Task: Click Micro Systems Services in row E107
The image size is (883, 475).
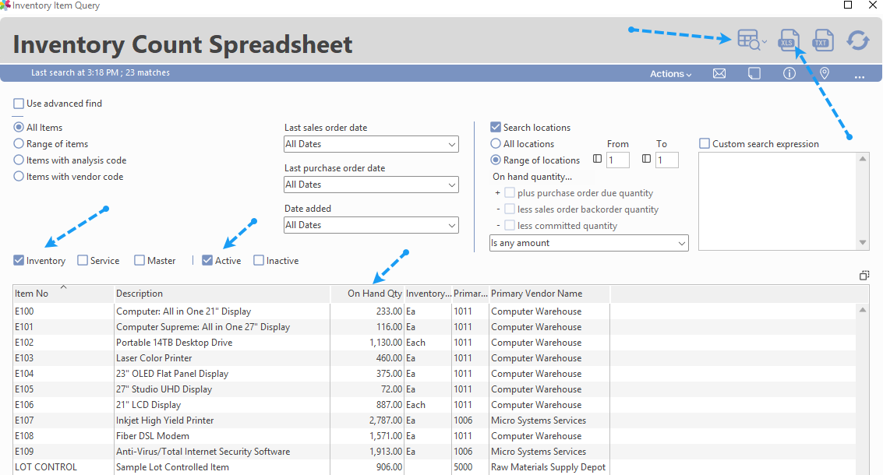Action: pos(539,420)
